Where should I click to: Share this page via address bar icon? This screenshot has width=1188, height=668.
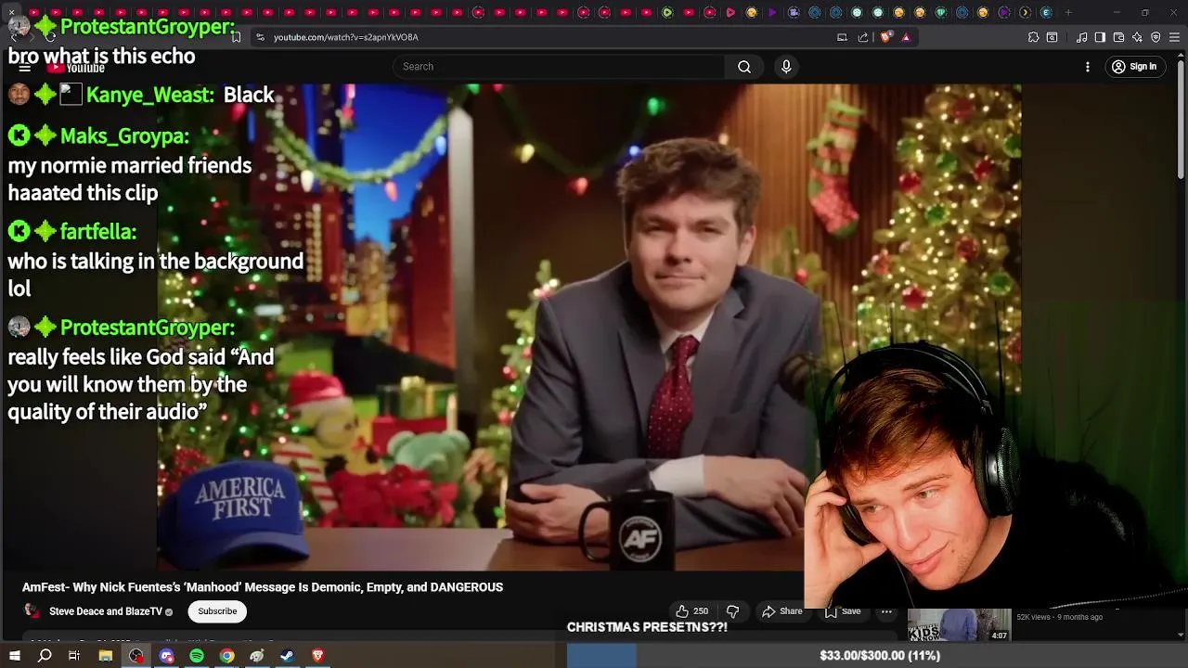click(863, 37)
